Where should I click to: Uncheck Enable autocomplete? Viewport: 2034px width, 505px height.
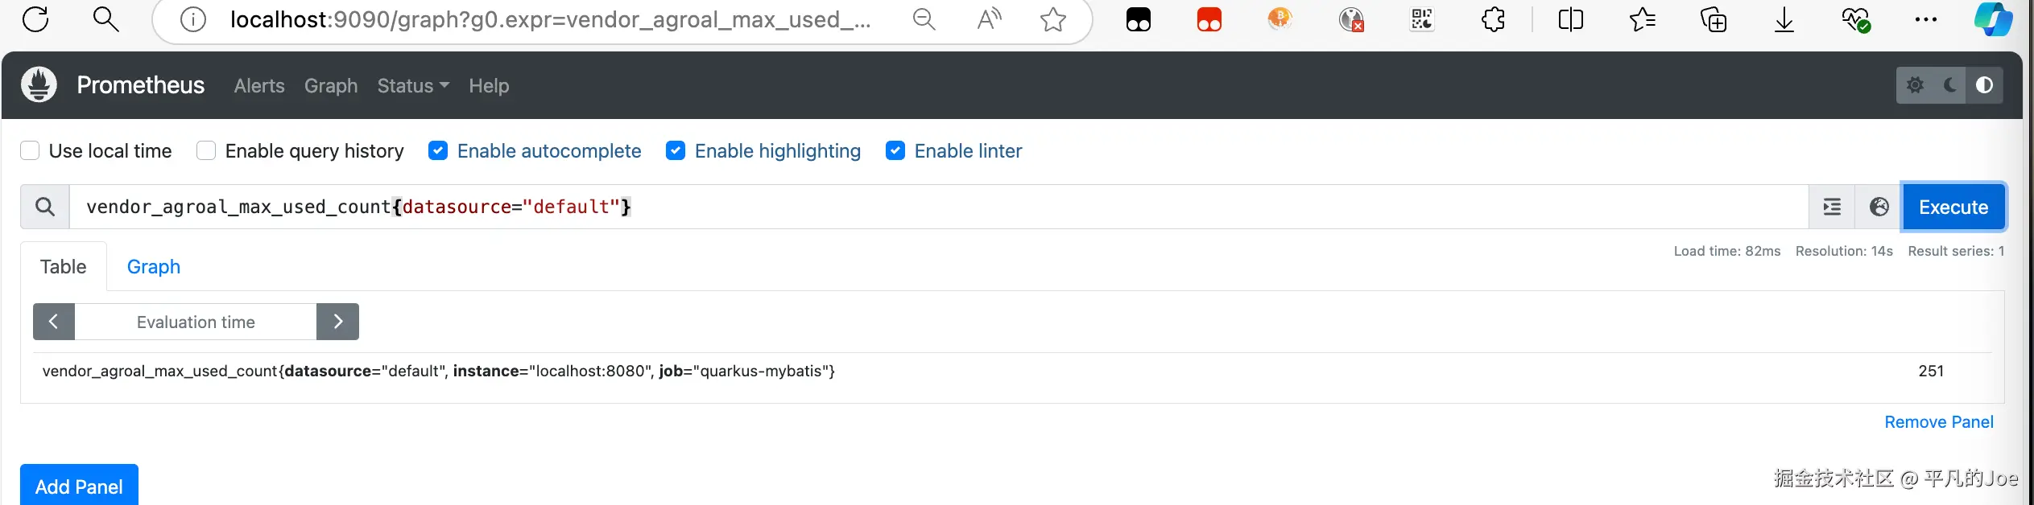(438, 151)
